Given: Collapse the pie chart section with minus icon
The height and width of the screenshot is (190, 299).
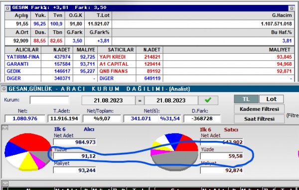Looking at the screenshot, I should [5, 128].
